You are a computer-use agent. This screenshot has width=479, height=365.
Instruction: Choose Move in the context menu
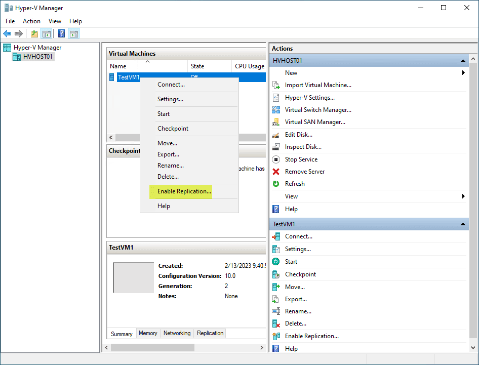[189, 143]
